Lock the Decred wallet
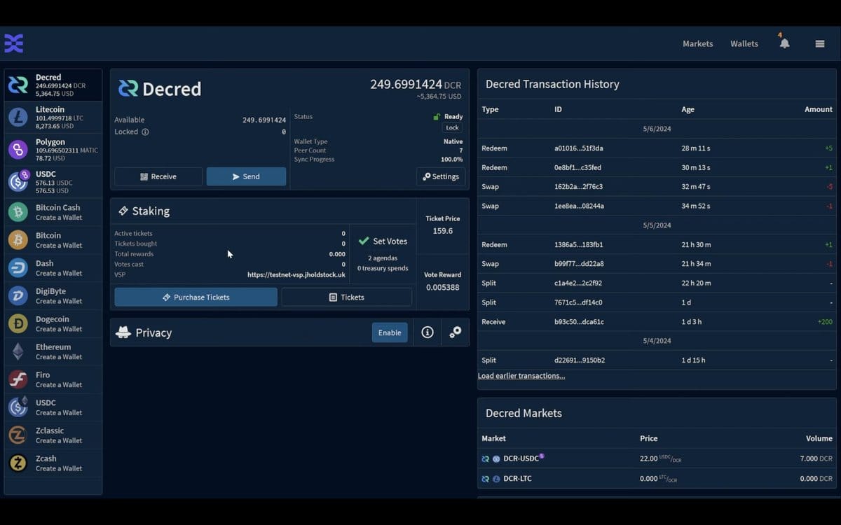This screenshot has width=841, height=525. 452,127
